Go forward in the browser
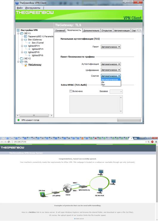Image resolution: width=158 pixels, height=221 pixels. (x=5, y=142)
